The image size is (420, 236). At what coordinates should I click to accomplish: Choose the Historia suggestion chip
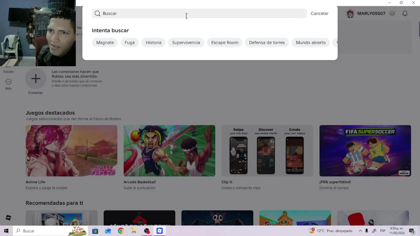(x=154, y=43)
